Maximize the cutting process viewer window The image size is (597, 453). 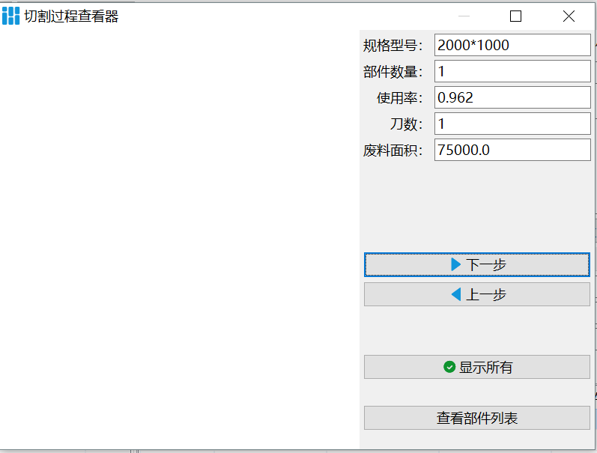click(515, 16)
